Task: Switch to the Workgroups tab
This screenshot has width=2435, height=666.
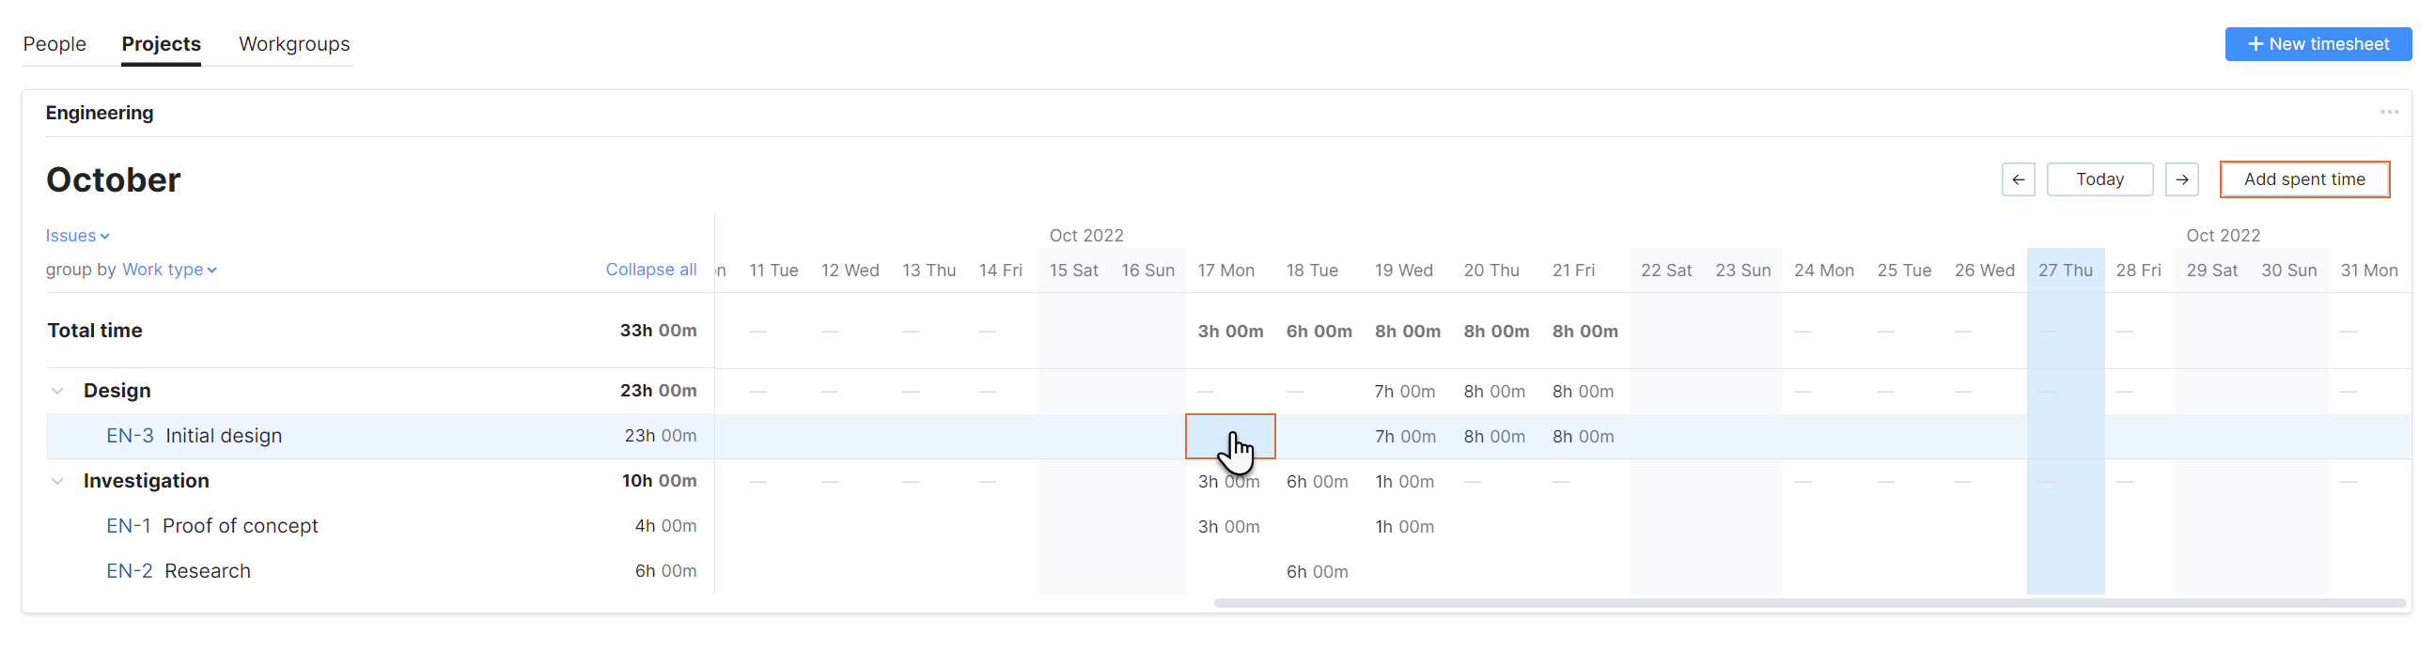Action: tap(293, 43)
